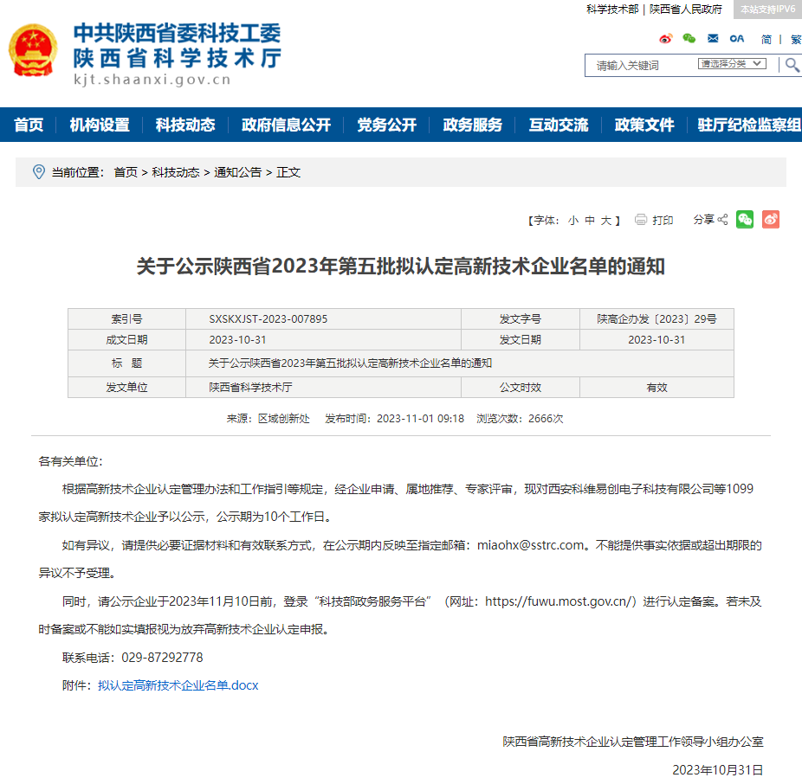802x784 pixels.
Task: Click the national emblem logo
Action: pos(33,50)
